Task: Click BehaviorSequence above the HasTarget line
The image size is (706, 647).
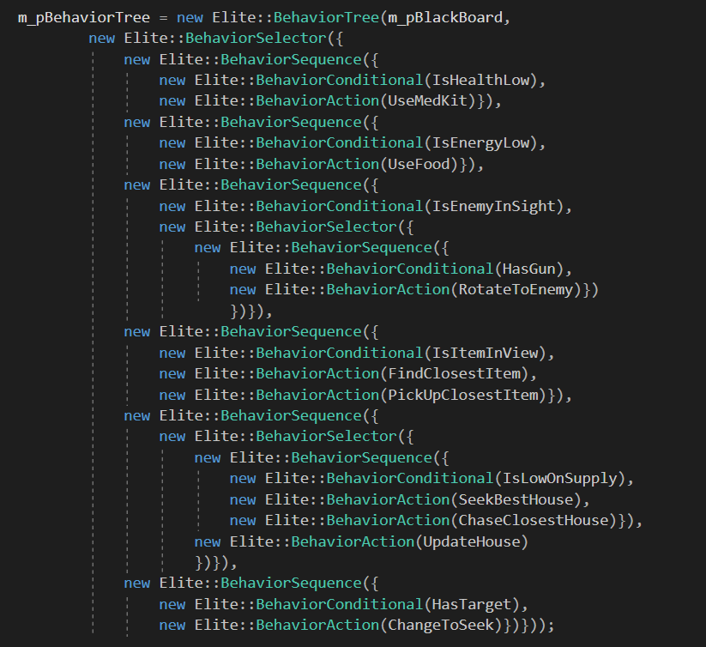Action: click(291, 583)
